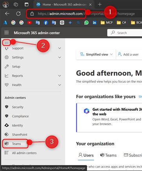Click the Your organization heading
142x171 pixels.
[95, 144]
